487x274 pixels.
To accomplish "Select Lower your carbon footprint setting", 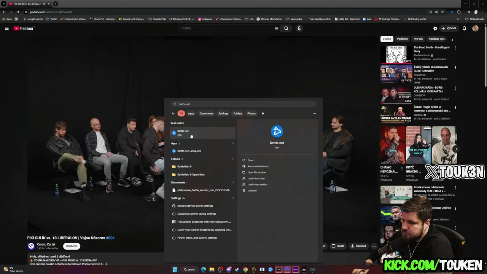I will (202, 230).
